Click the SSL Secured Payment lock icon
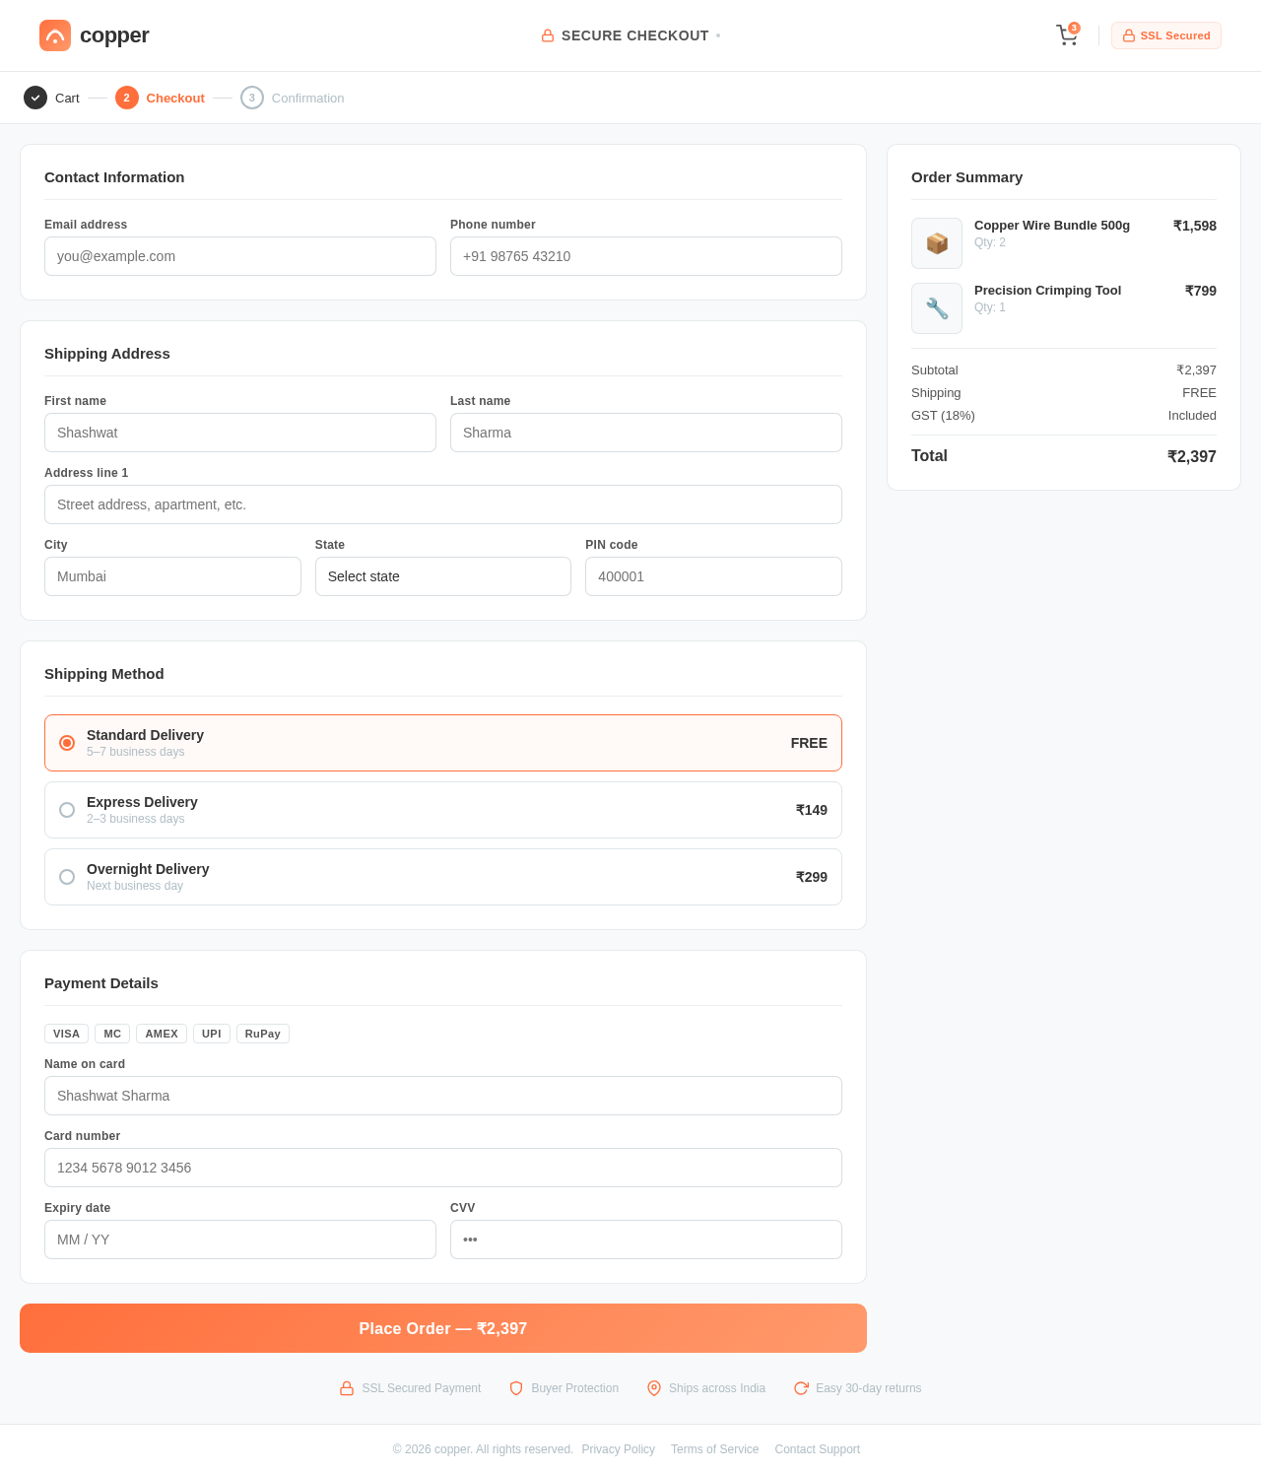This screenshot has width=1261, height=1474. point(347,1388)
